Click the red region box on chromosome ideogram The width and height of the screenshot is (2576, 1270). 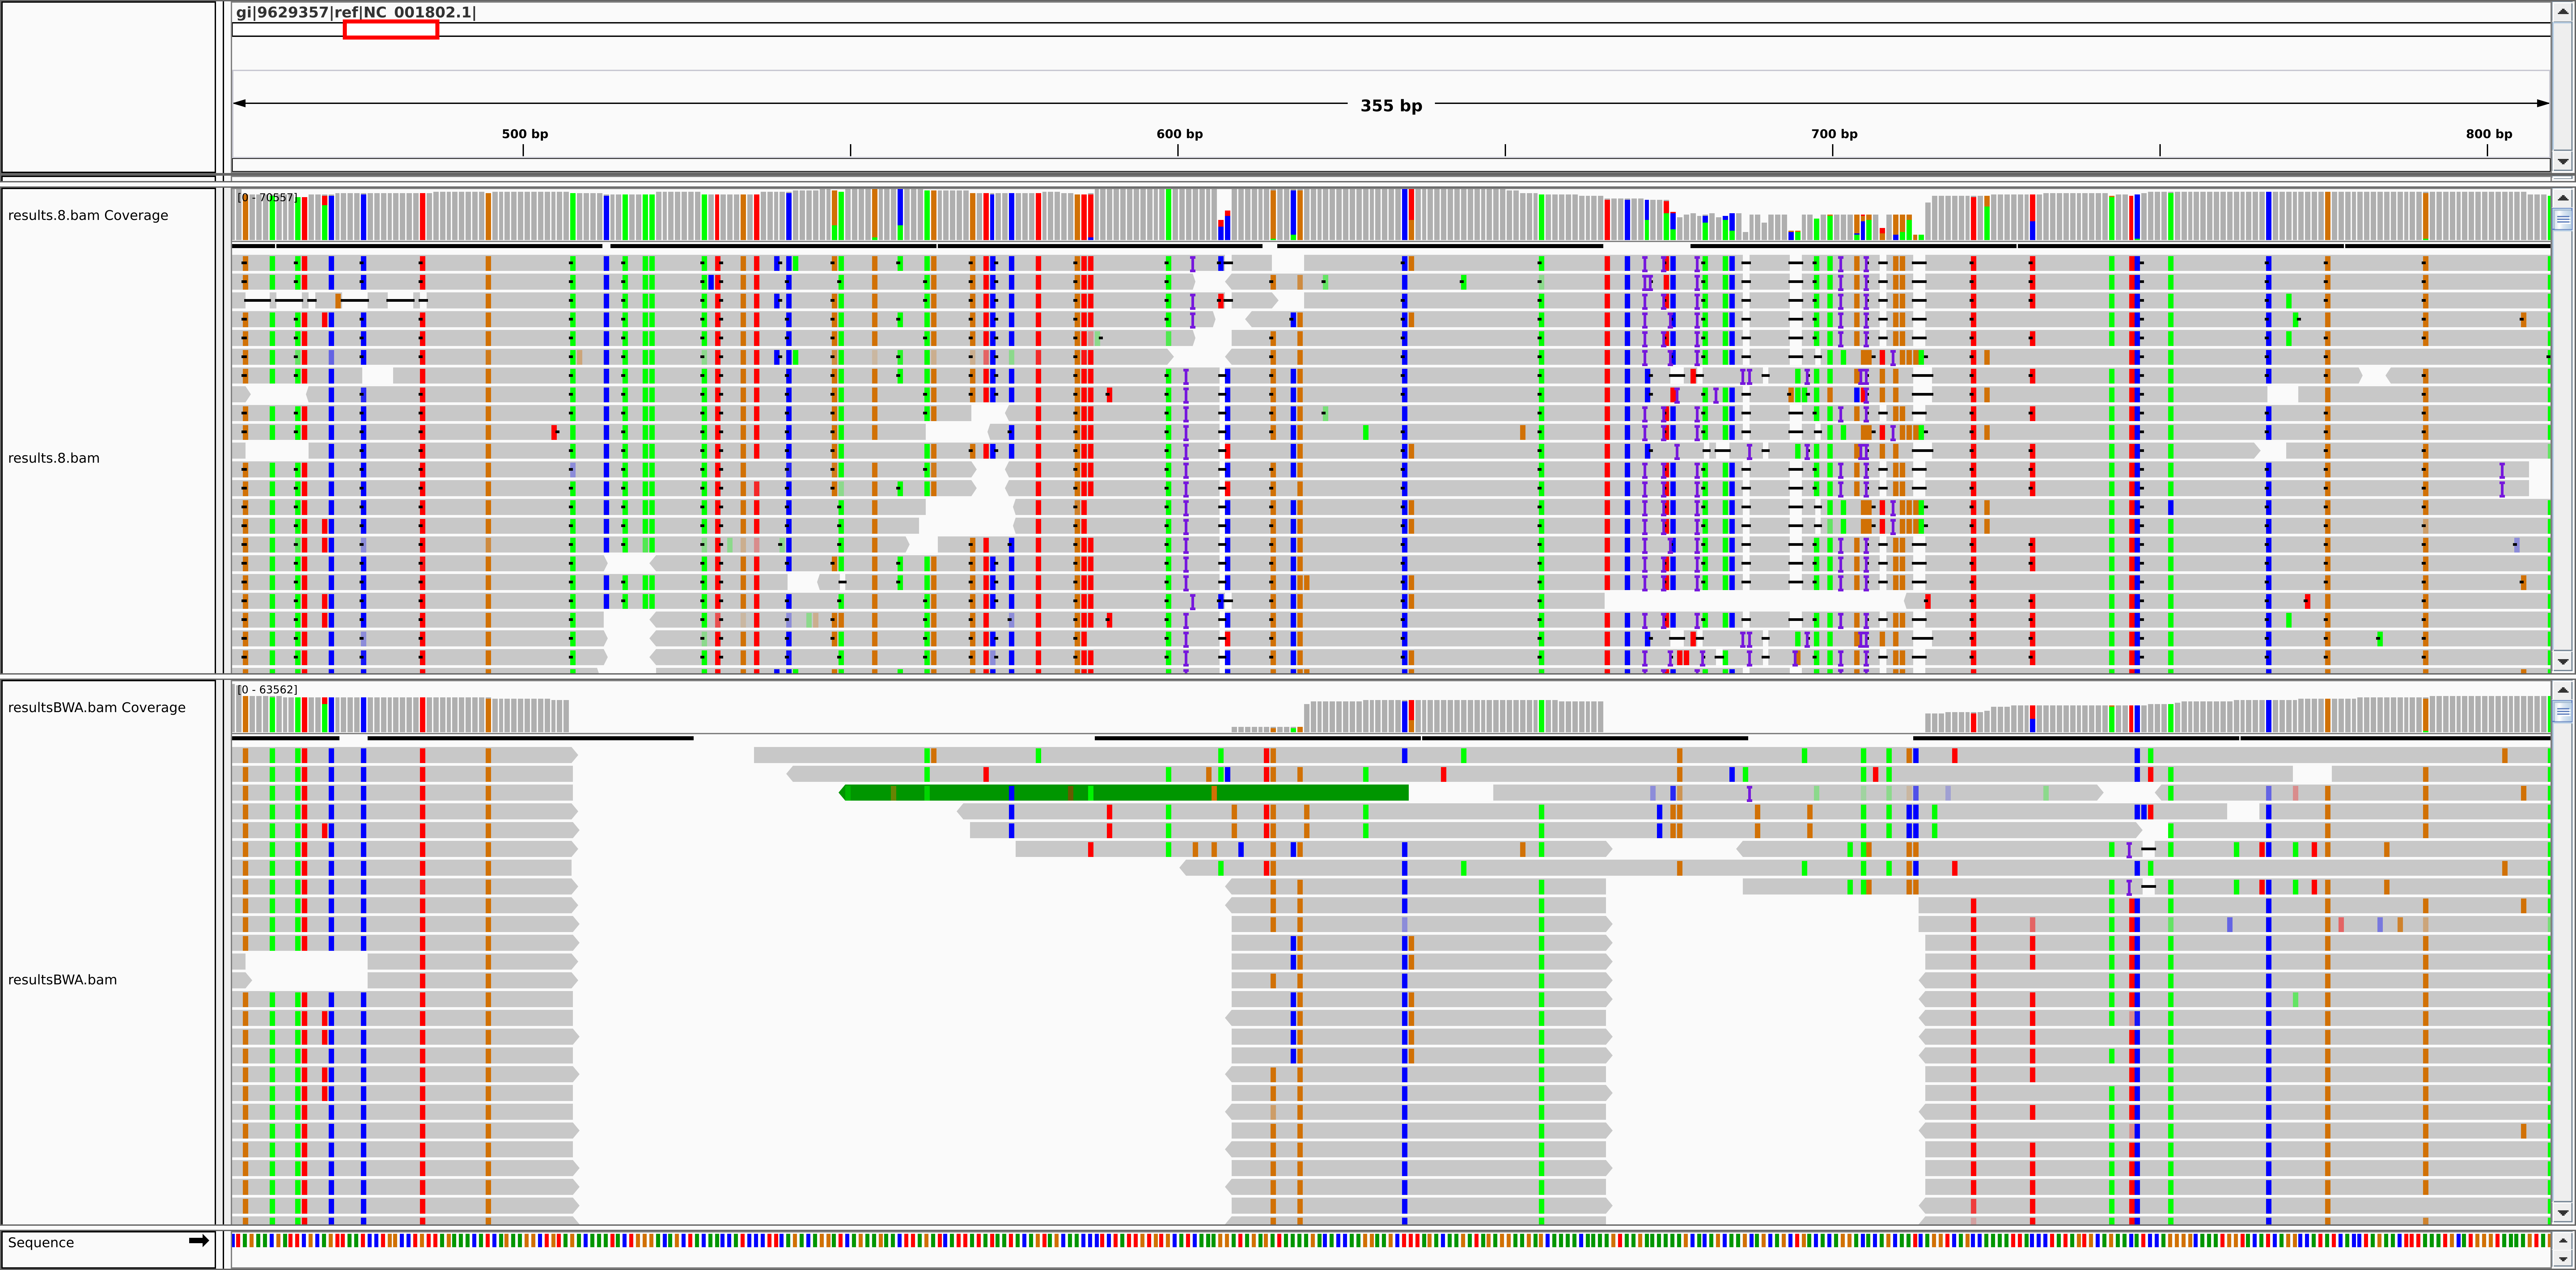391,30
